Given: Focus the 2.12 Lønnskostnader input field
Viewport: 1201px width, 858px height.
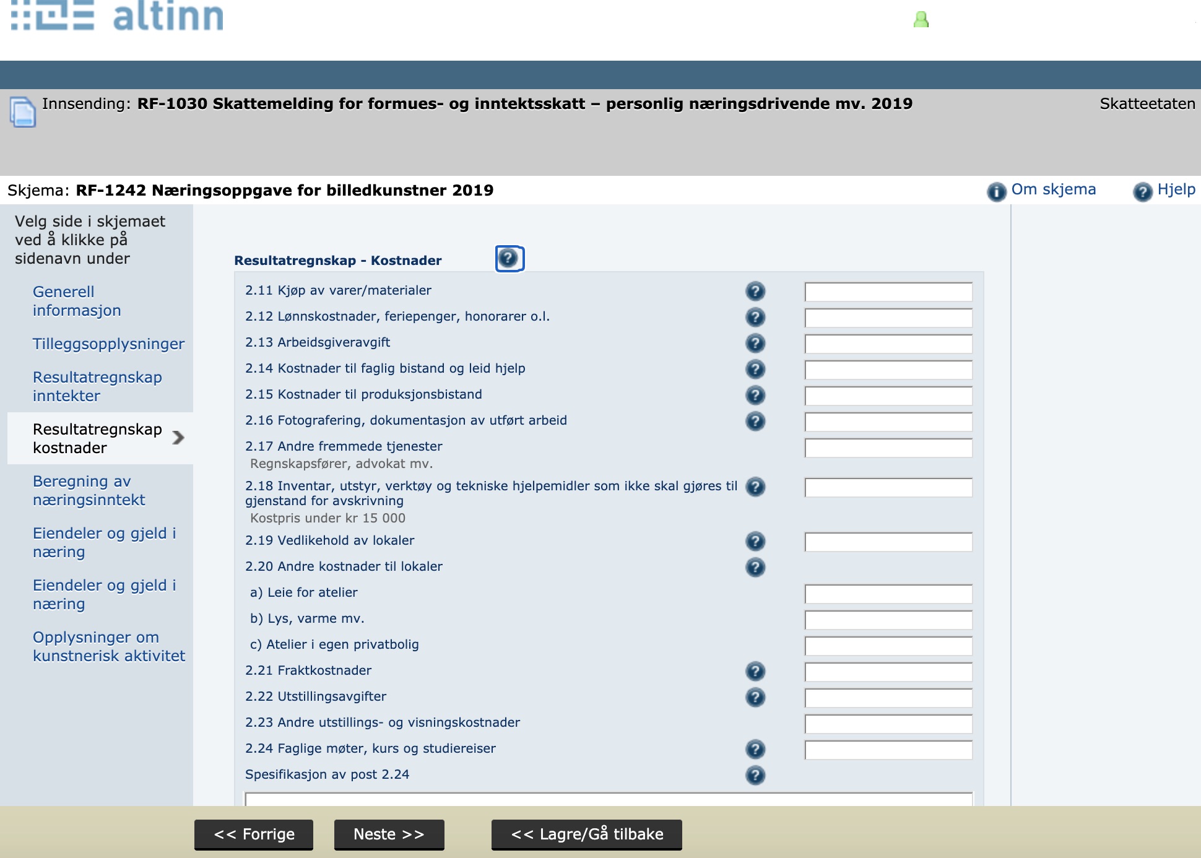Looking at the screenshot, I should (888, 318).
